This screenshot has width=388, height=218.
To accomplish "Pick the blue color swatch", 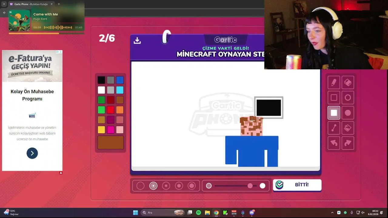I will pyautogui.click(x=120, y=80).
